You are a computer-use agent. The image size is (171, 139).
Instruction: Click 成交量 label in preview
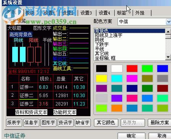pos(60,28)
